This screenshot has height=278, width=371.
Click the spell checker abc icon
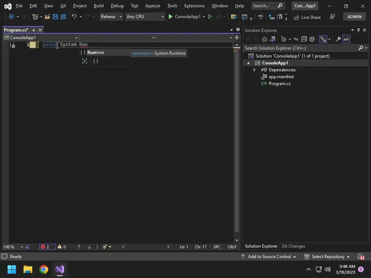pyautogui.click(x=260, y=17)
